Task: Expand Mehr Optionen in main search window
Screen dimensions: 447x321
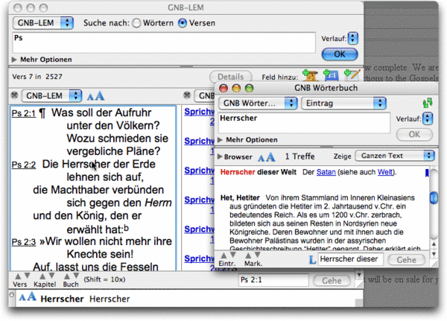Action: coord(14,60)
